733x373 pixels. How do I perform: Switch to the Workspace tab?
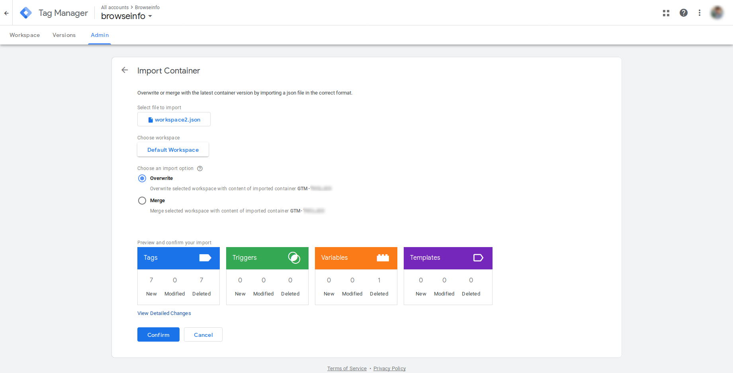click(x=25, y=35)
